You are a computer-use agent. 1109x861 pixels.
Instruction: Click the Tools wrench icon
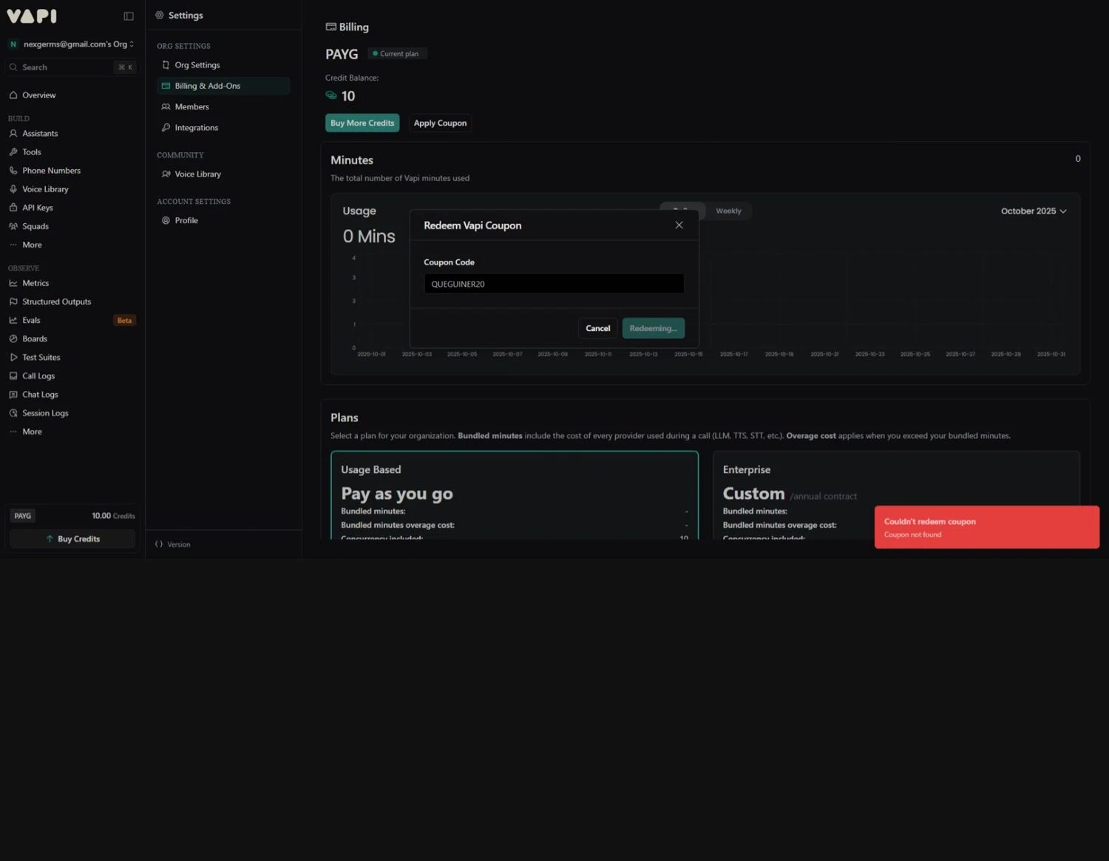point(13,152)
